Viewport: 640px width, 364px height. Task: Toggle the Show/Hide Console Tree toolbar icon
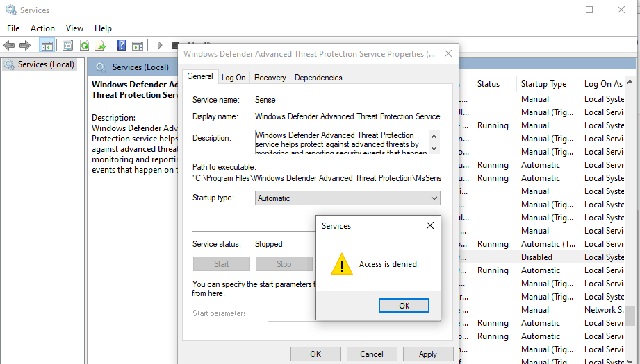pyautogui.click(x=47, y=45)
